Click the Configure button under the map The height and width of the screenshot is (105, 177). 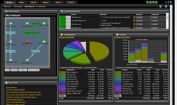click(23, 70)
